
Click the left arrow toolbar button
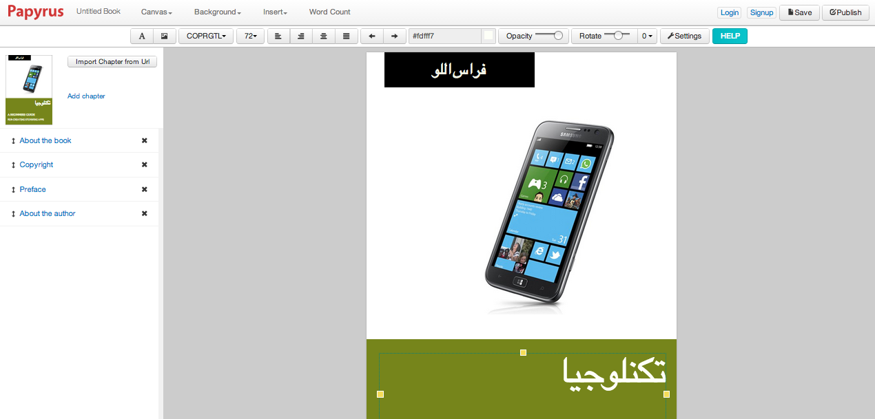click(372, 36)
